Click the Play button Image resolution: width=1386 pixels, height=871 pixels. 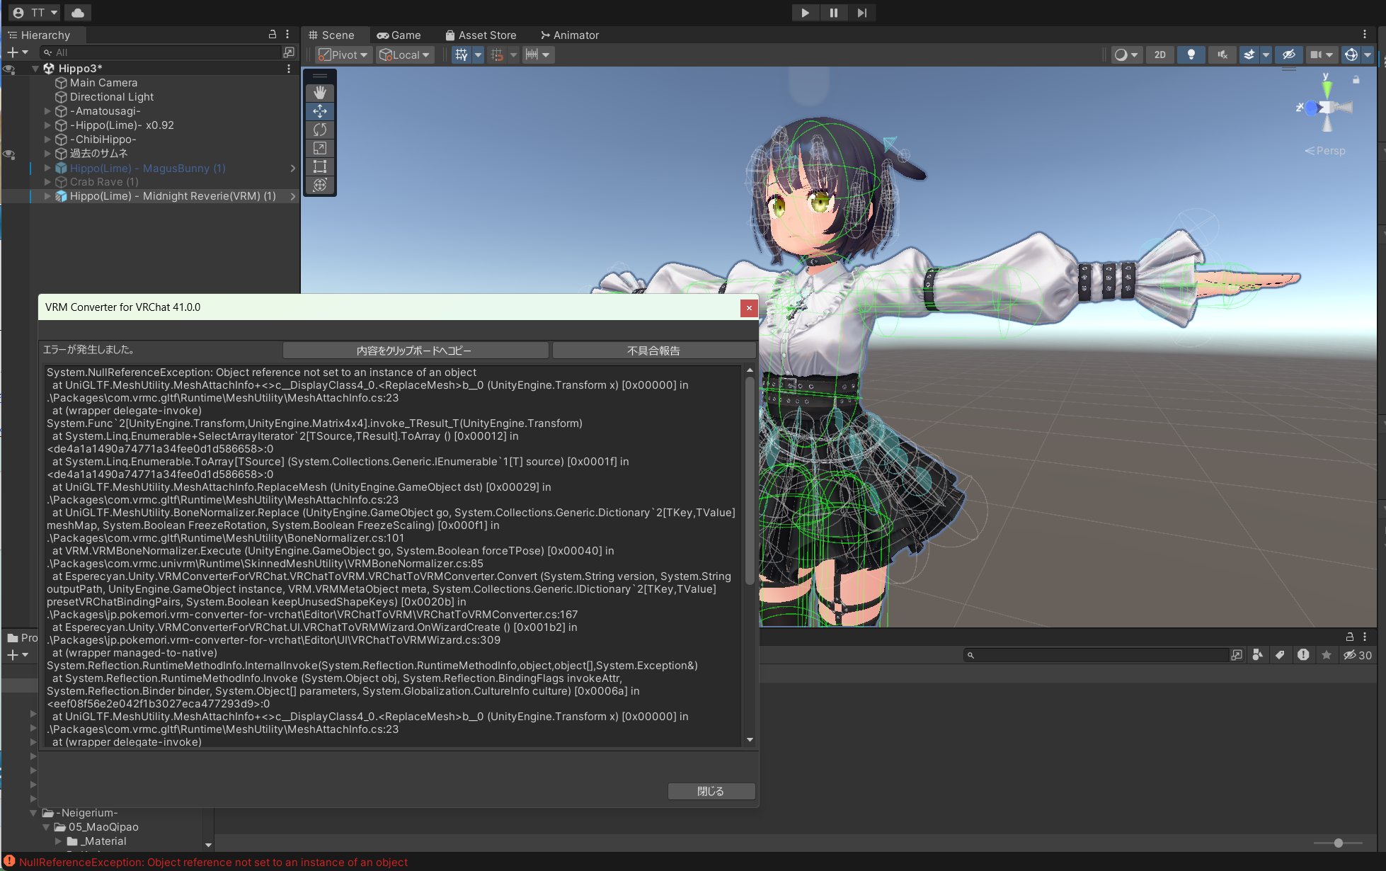(805, 13)
